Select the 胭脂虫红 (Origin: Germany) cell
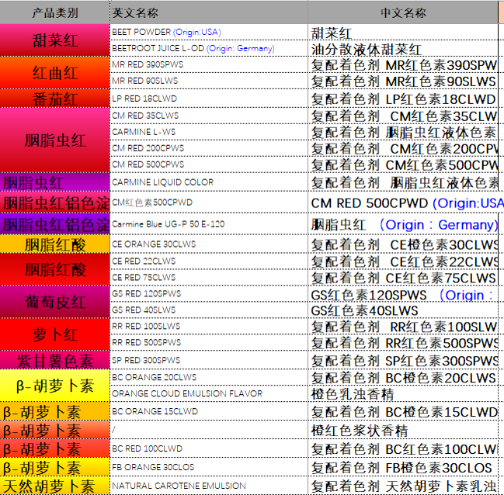Viewport: 504px width, 495px height. pos(403,223)
